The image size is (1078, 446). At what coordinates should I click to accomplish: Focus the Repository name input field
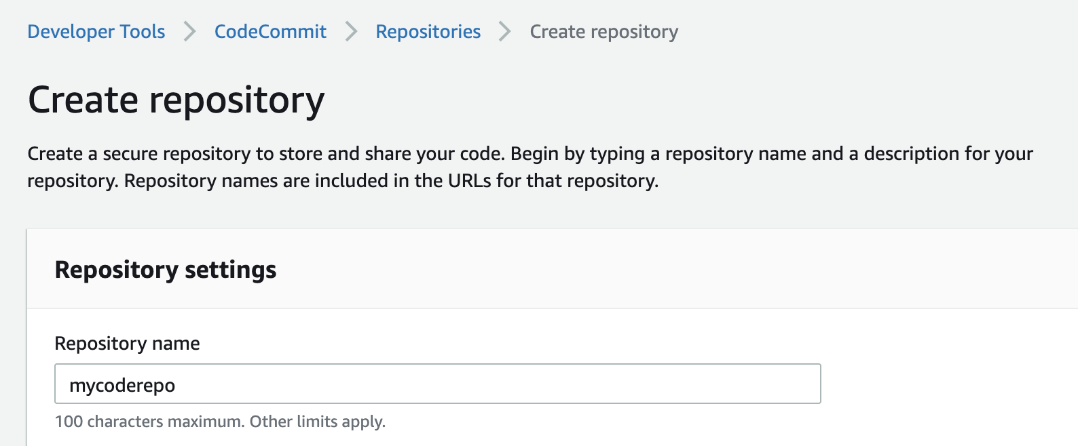click(x=475, y=384)
